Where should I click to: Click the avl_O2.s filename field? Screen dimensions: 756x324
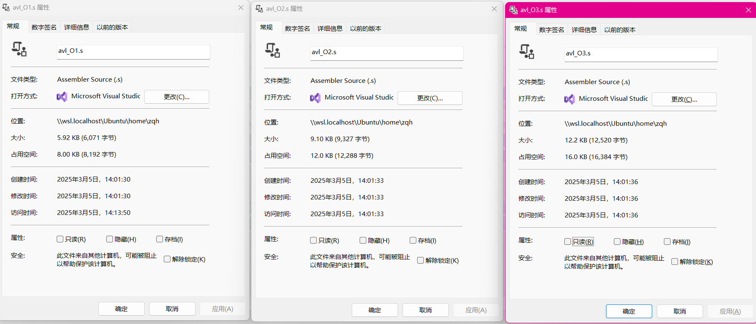tap(387, 53)
